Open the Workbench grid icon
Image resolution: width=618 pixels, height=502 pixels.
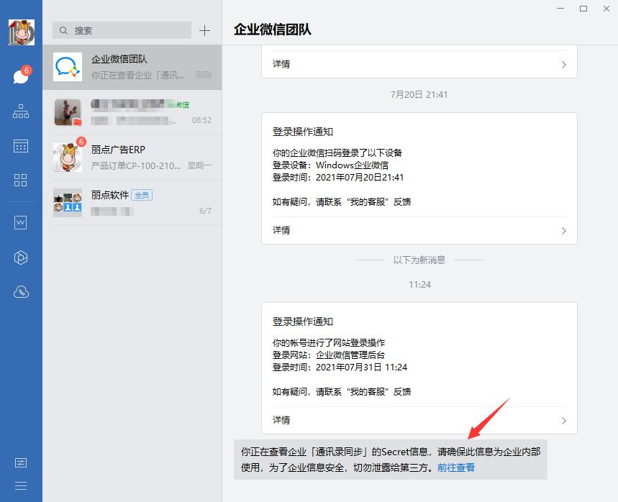click(x=20, y=180)
